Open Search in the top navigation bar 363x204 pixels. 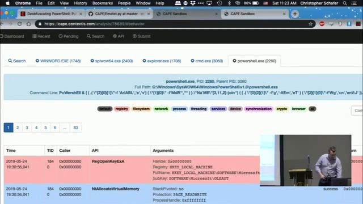[x=96, y=36]
